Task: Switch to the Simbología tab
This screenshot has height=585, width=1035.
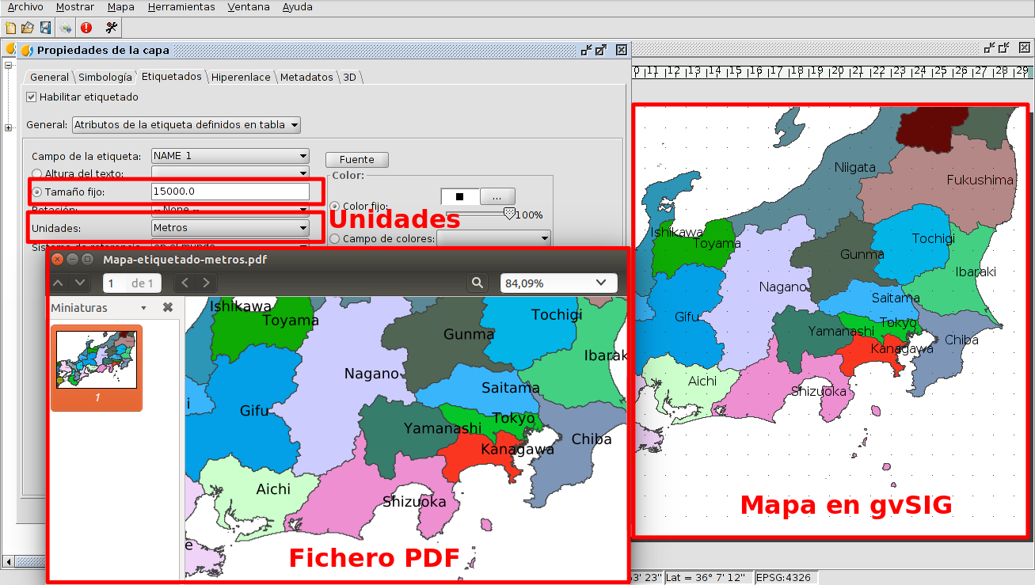Action: pyautogui.click(x=105, y=78)
